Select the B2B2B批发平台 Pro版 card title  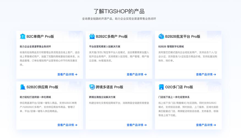pyautogui.click(x=183, y=36)
